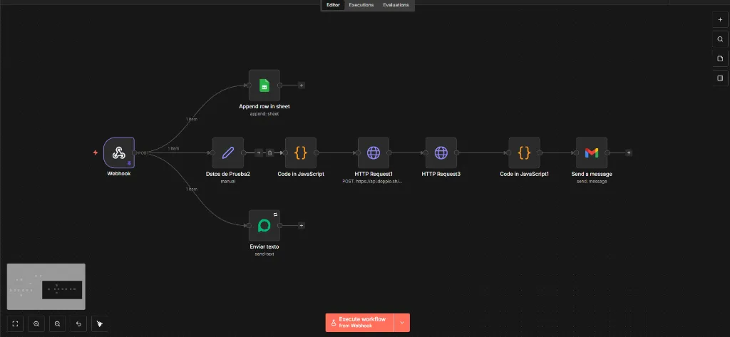Click the 'Datos de Prueba2' label
The width and height of the screenshot is (730, 337).
228,174
